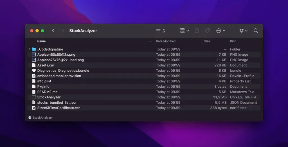The width and height of the screenshot is (288, 147).
Task: Sort by the Size column header
Action: [x=207, y=41]
